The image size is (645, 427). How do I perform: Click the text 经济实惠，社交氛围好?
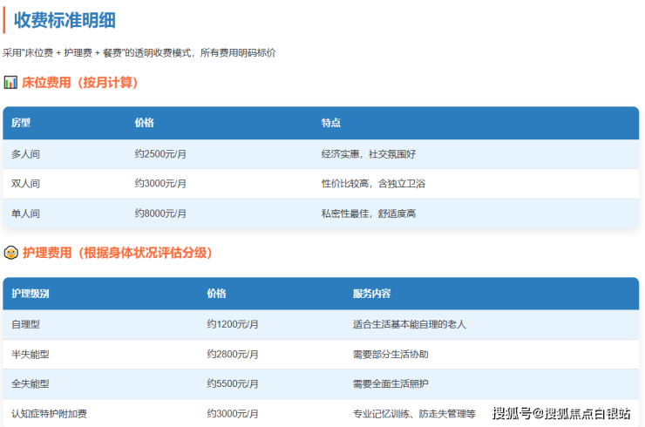click(x=369, y=154)
